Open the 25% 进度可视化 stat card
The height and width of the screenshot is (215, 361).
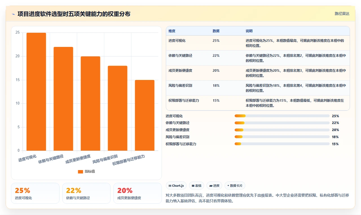[x=35, y=193]
